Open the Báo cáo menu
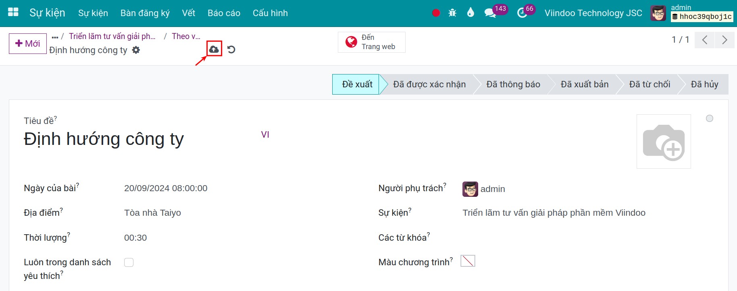This screenshot has height=291, width=737. click(224, 13)
